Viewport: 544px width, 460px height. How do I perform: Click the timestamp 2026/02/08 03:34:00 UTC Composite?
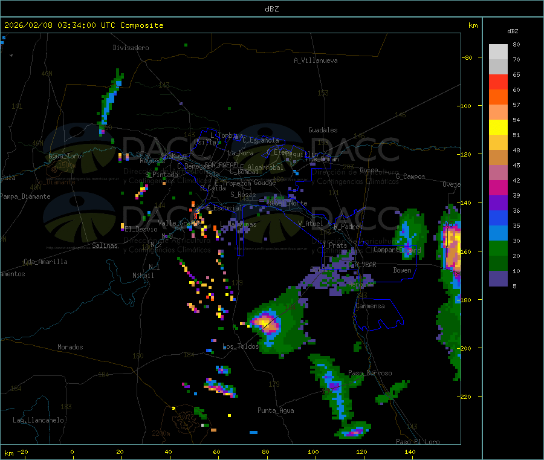(83, 25)
